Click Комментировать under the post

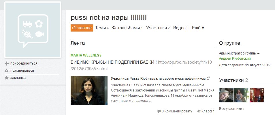tap(178, 111)
